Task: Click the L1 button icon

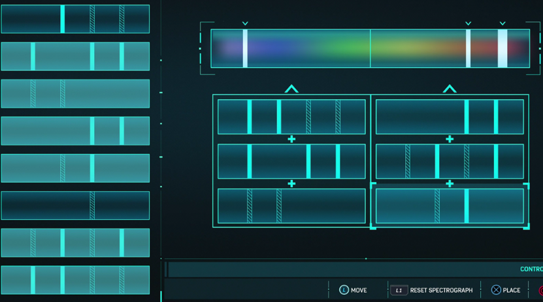Action: (x=399, y=290)
